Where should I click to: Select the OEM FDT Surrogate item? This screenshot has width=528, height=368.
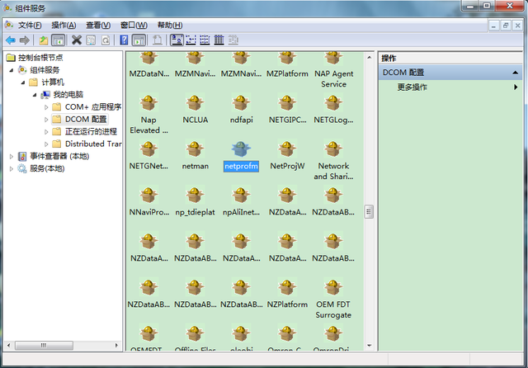pyautogui.click(x=333, y=300)
